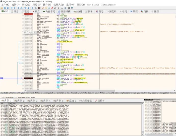Open the Labels toolbar icon
This screenshot has width=176, height=136.
click(x=49, y=8)
